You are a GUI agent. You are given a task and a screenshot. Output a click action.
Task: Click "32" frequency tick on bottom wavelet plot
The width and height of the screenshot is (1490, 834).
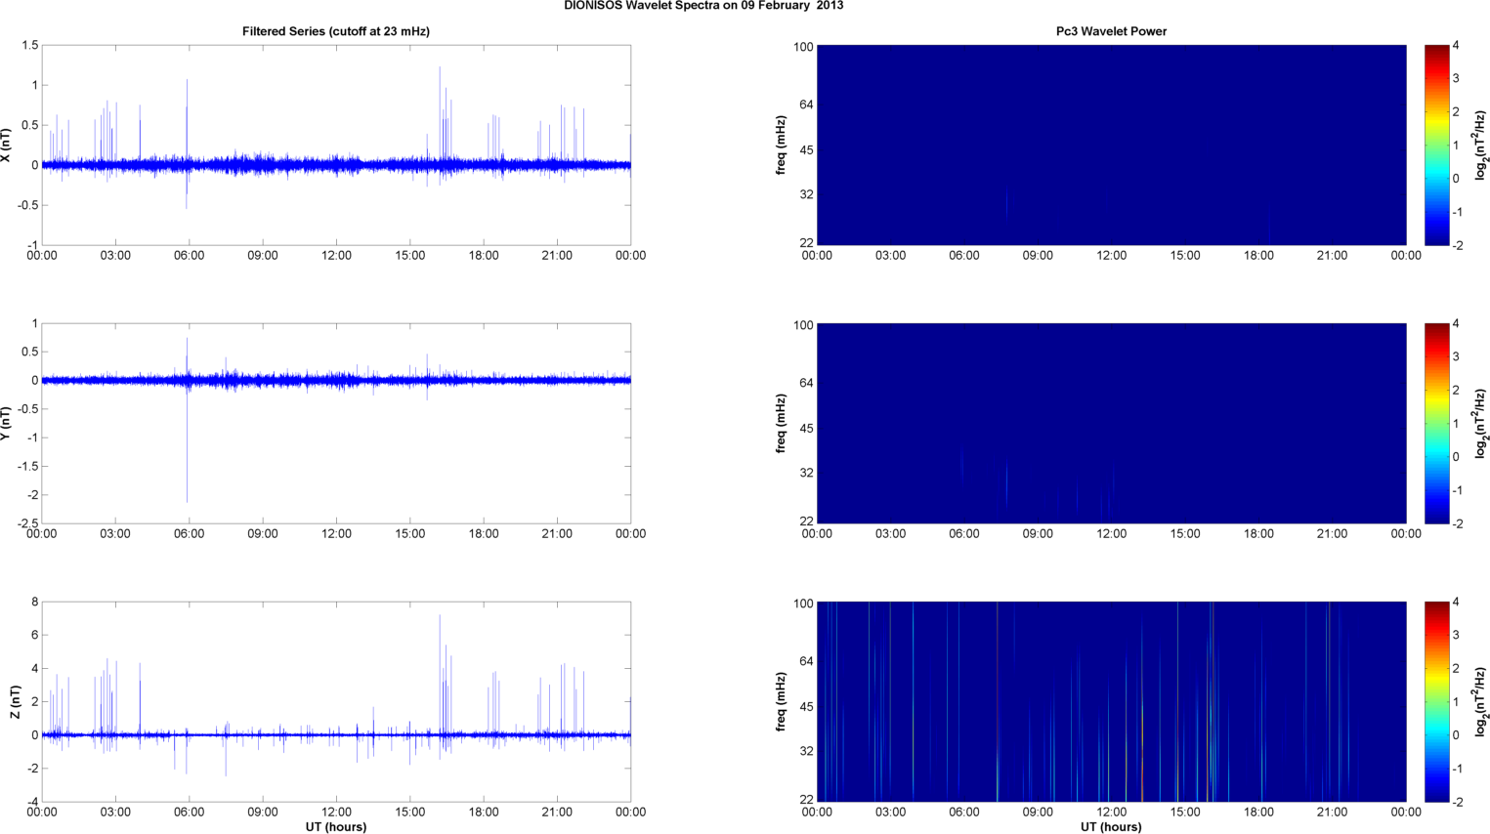(x=806, y=751)
